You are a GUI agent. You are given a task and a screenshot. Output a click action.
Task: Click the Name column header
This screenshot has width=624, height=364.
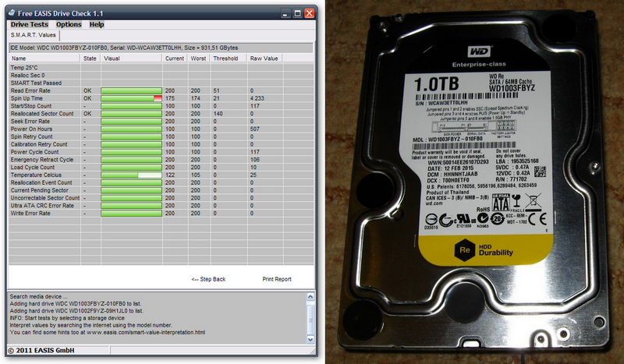(44, 58)
